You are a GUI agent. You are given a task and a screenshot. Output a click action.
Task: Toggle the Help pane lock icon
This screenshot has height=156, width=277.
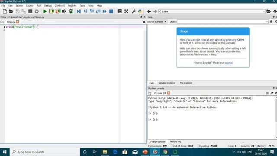(271, 22)
